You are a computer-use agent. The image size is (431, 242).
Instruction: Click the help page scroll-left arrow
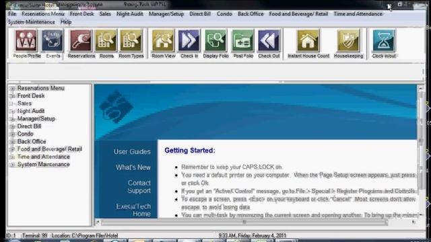point(98,223)
